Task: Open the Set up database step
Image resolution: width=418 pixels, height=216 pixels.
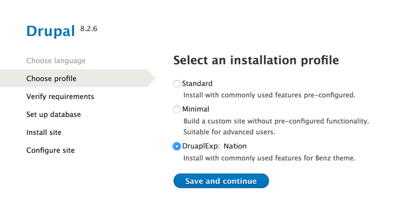Action: (x=53, y=114)
